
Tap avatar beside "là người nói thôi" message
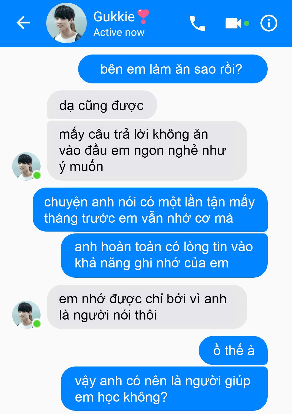coord(26,315)
